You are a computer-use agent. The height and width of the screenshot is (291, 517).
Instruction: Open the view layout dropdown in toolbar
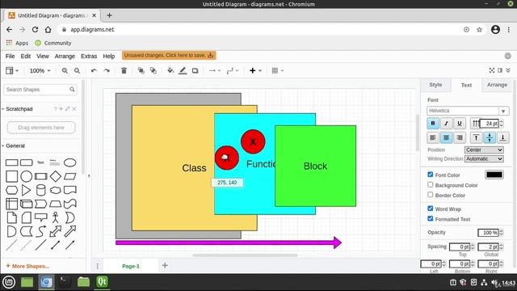(x=12, y=70)
